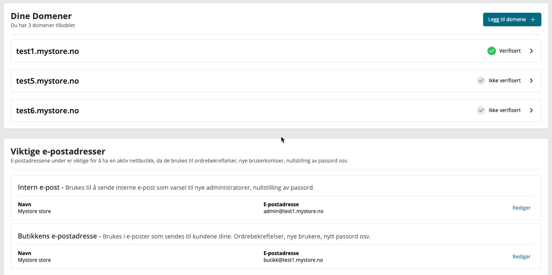This screenshot has width=552, height=275.
Task: Click Ikke verifisert status on test6 row
Action: click(505, 110)
